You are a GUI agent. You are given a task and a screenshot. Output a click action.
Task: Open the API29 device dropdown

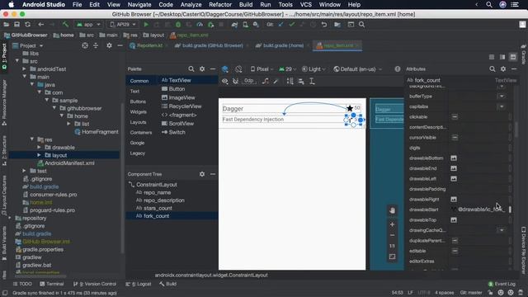click(x=123, y=25)
